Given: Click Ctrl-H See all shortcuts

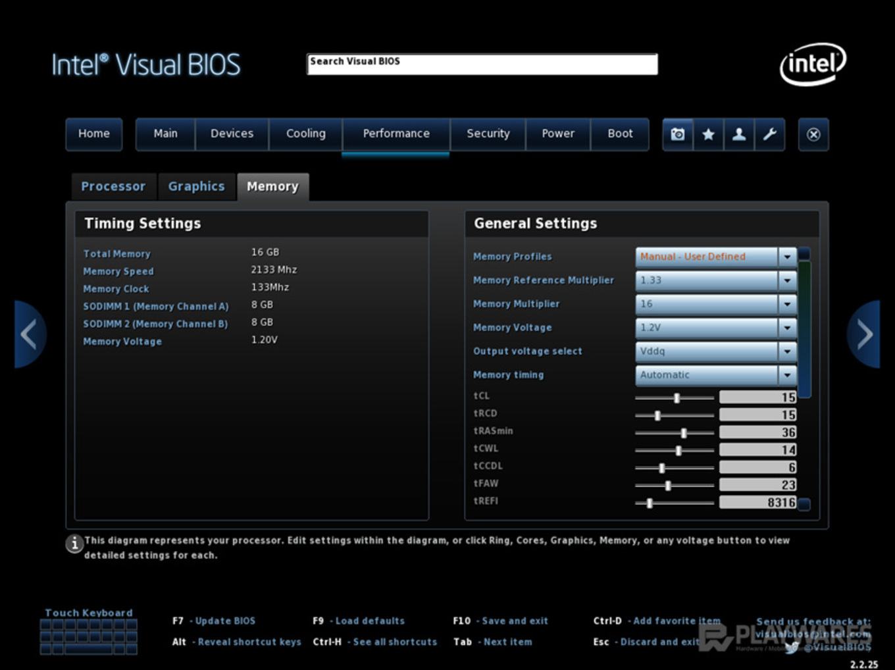Looking at the screenshot, I should [374, 642].
